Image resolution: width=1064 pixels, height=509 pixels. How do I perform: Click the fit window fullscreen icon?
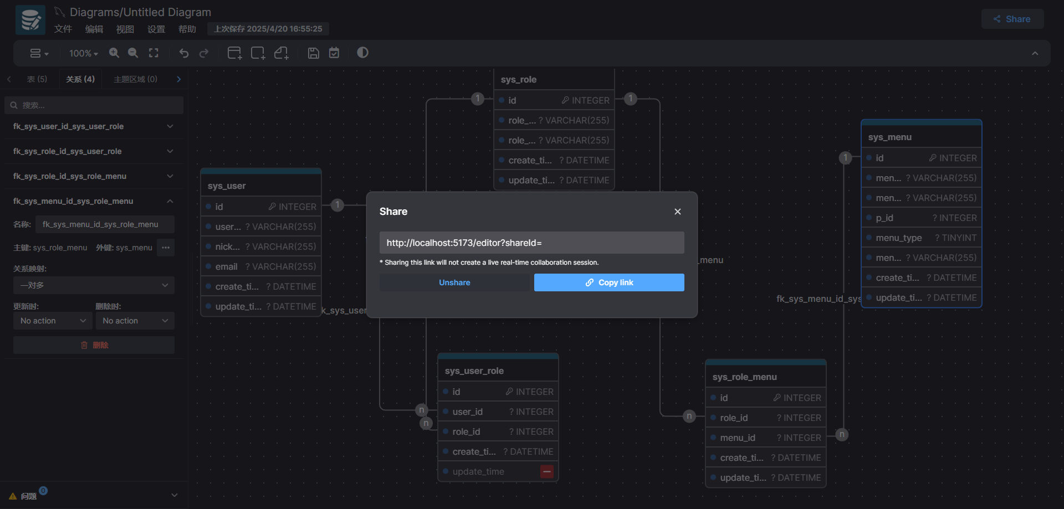[x=154, y=53]
